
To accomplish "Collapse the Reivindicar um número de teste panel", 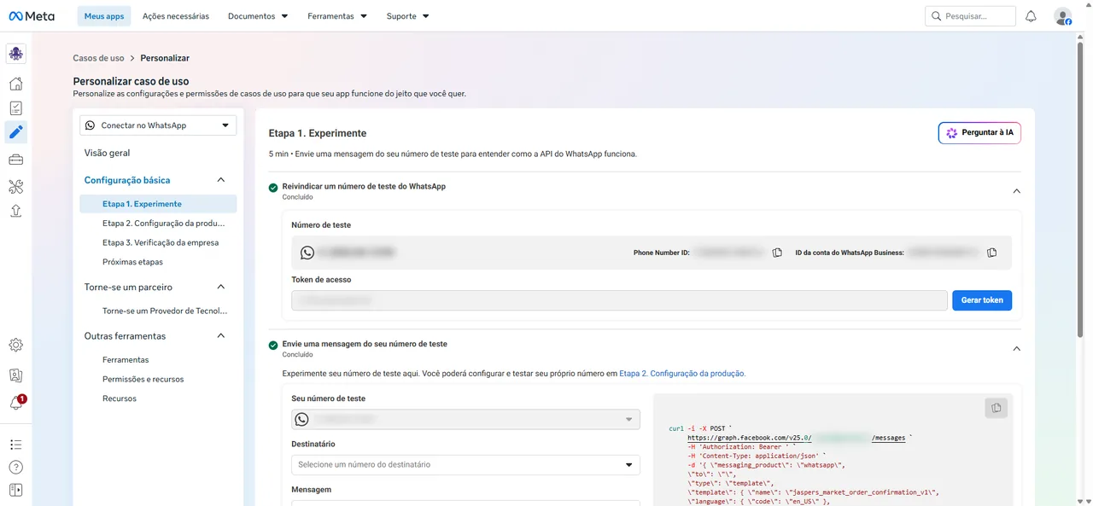I will (x=1016, y=191).
